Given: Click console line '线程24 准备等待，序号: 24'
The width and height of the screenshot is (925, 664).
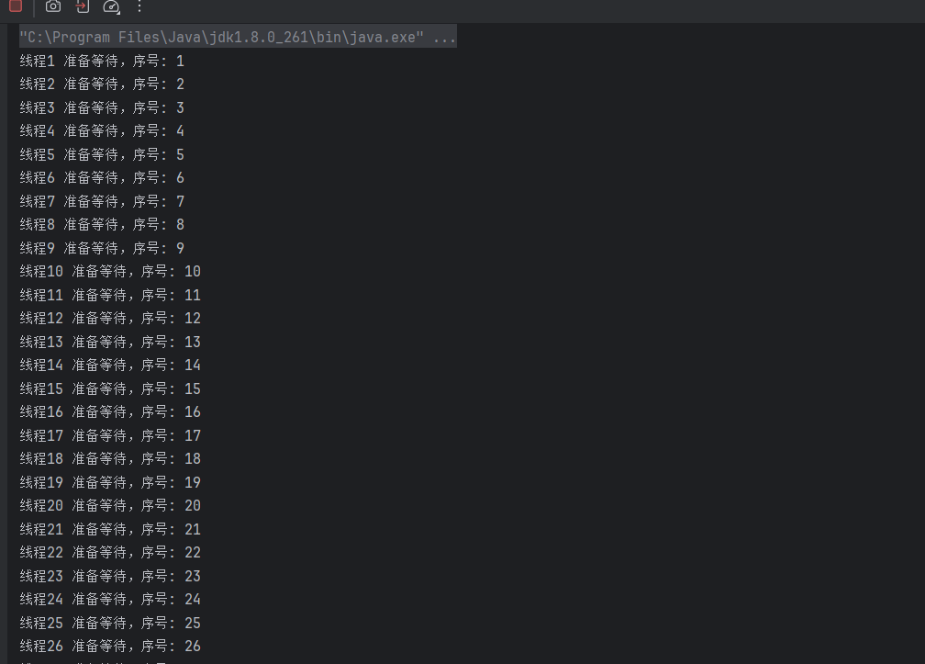Looking at the screenshot, I should (110, 599).
